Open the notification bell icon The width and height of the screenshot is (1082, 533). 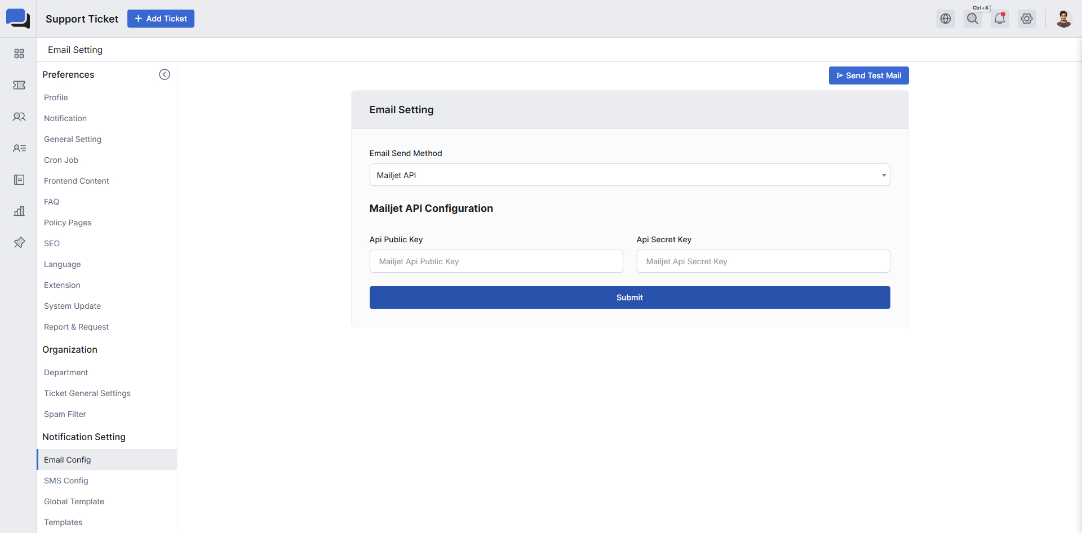1000,19
